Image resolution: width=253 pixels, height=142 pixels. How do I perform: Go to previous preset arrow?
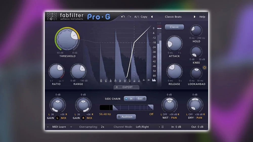click(x=152, y=17)
